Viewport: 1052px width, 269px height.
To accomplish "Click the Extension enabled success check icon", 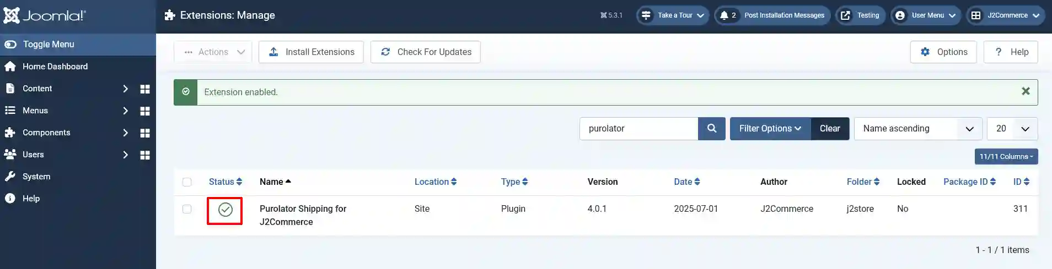I will point(186,92).
